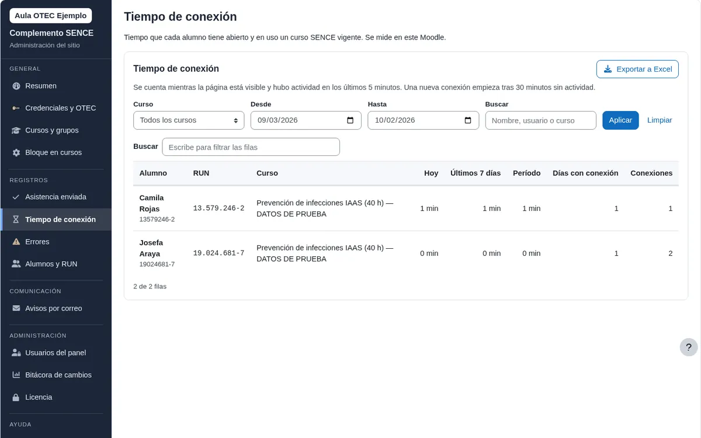Click the checkmark icon for Asistencia enviada

(x=16, y=197)
